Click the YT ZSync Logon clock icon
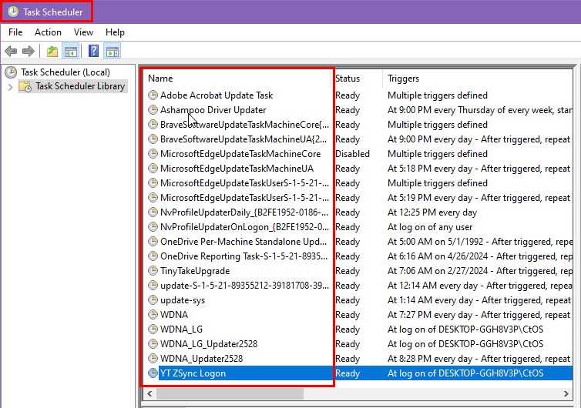This screenshot has height=408, width=581. coord(153,373)
